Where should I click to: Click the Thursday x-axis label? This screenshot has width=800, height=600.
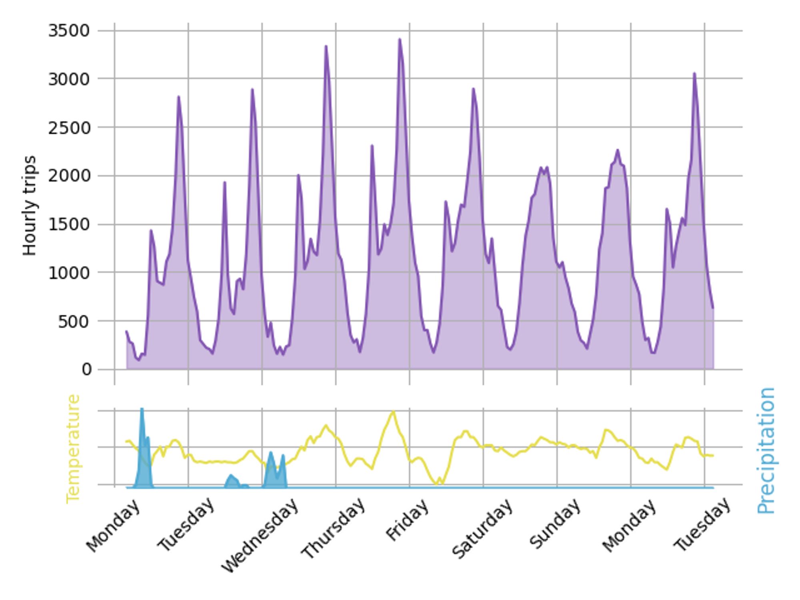(333, 529)
